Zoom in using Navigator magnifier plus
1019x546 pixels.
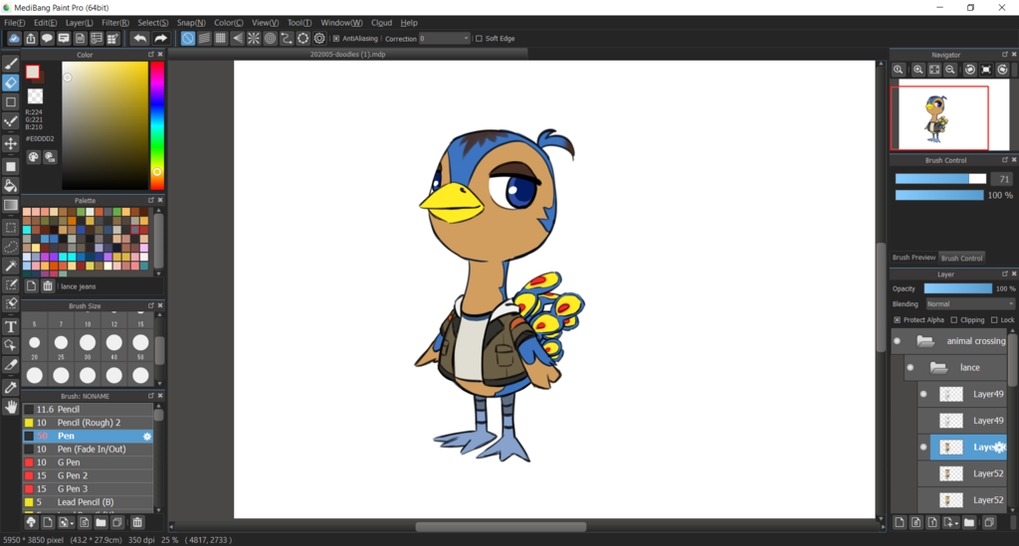(917, 70)
